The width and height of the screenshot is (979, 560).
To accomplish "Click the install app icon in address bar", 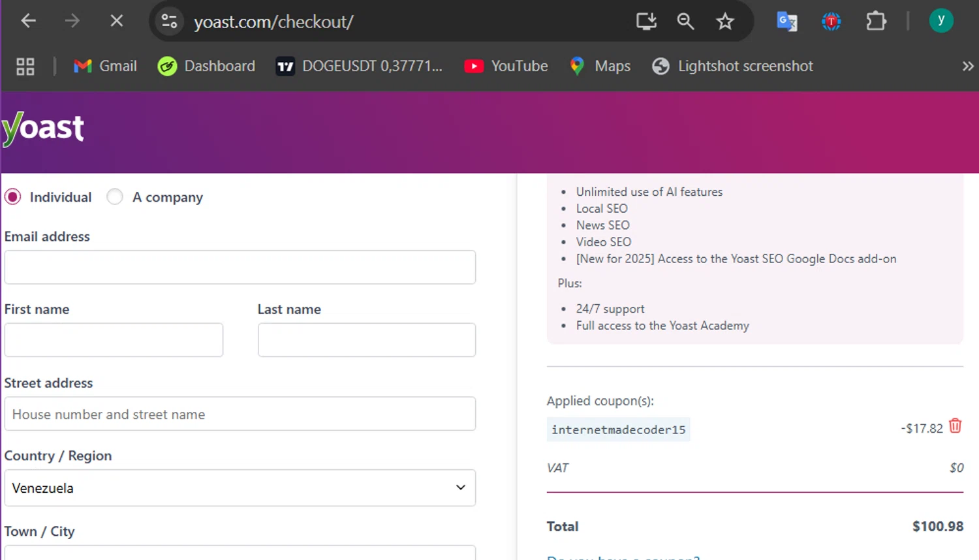I will 646,22.
